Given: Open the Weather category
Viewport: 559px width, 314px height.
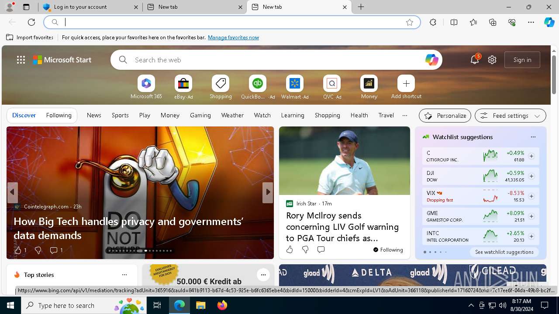Looking at the screenshot, I should tap(232, 115).
